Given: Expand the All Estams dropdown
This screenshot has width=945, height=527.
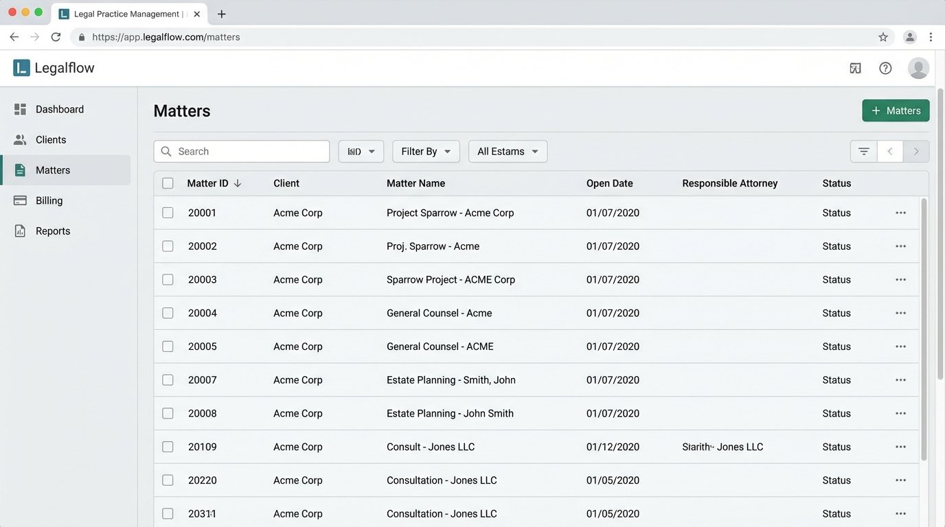Looking at the screenshot, I should (x=508, y=151).
